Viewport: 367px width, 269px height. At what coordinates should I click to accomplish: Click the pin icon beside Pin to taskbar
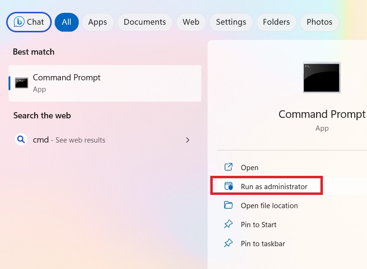pyautogui.click(x=228, y=243)
